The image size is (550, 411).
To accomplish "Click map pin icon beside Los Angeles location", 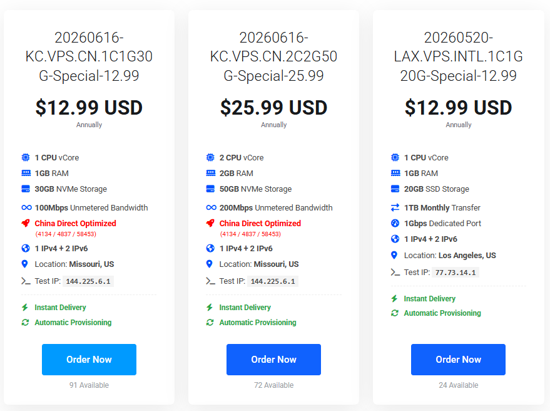I will pos(394,255).
